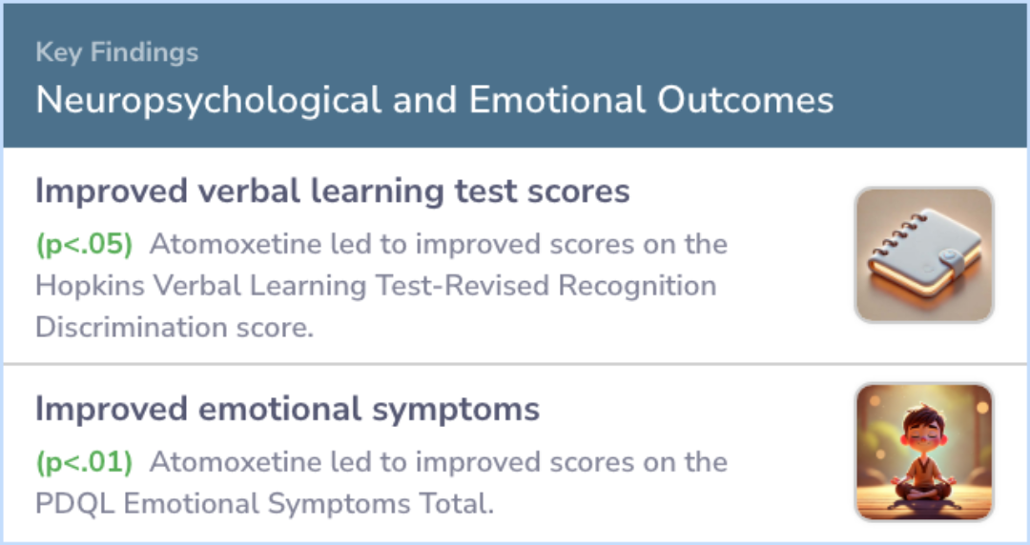Click the divider line between the two findings
Image resolution: width=1030 pixels, height=545 pixels.
pos(515,363)
